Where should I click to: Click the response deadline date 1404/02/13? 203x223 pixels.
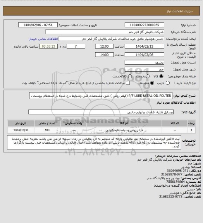pos(145,46)
